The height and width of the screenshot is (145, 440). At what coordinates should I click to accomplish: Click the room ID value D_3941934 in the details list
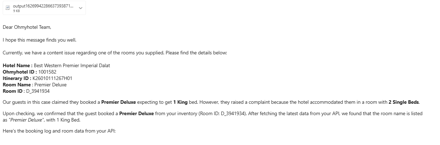pyautogui.click(x=38, y=91)
